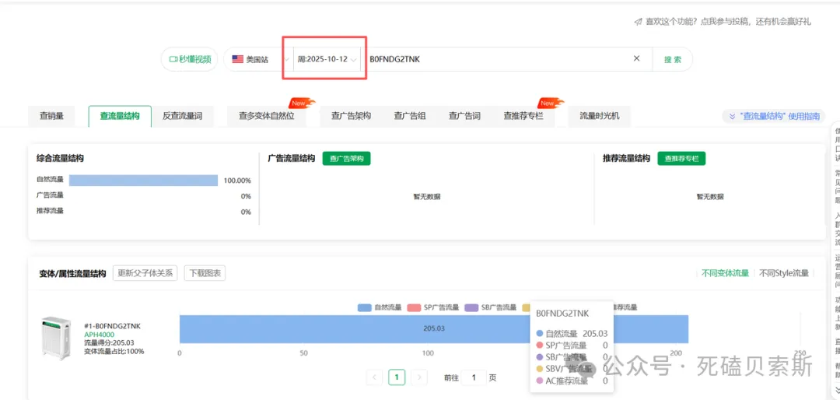Switch to the 查销量 tab
This screenshot has width=840, height=400.
[51, 116]
